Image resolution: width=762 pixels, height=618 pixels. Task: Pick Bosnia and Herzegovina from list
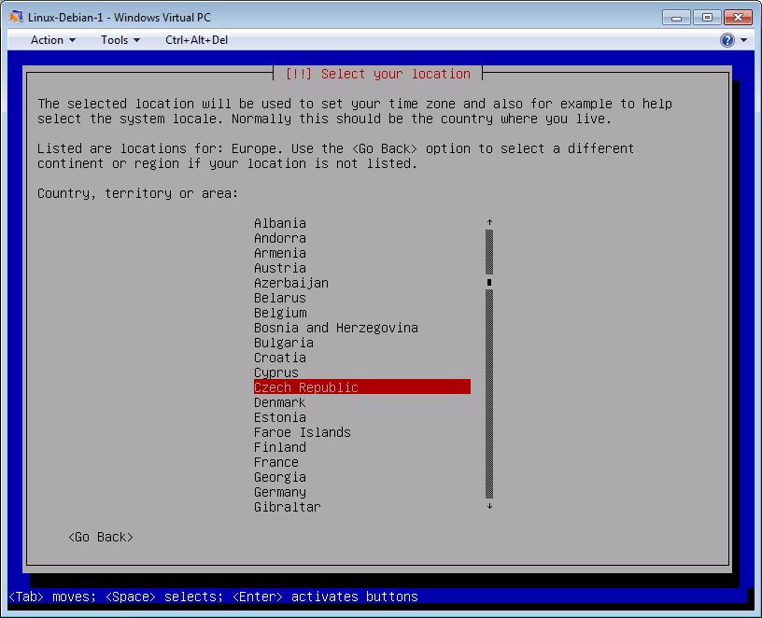(336, 328)
